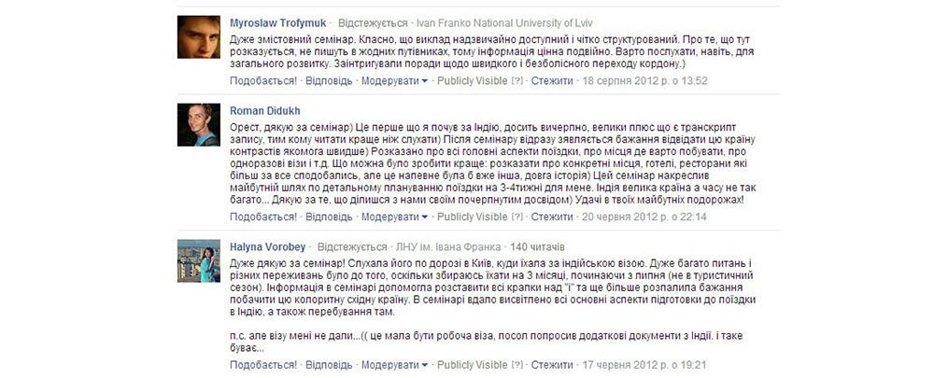
Task: Expand Модерувати dropdown under Halyna's comment
Action: pyautogui.click(x=394, y=364)
